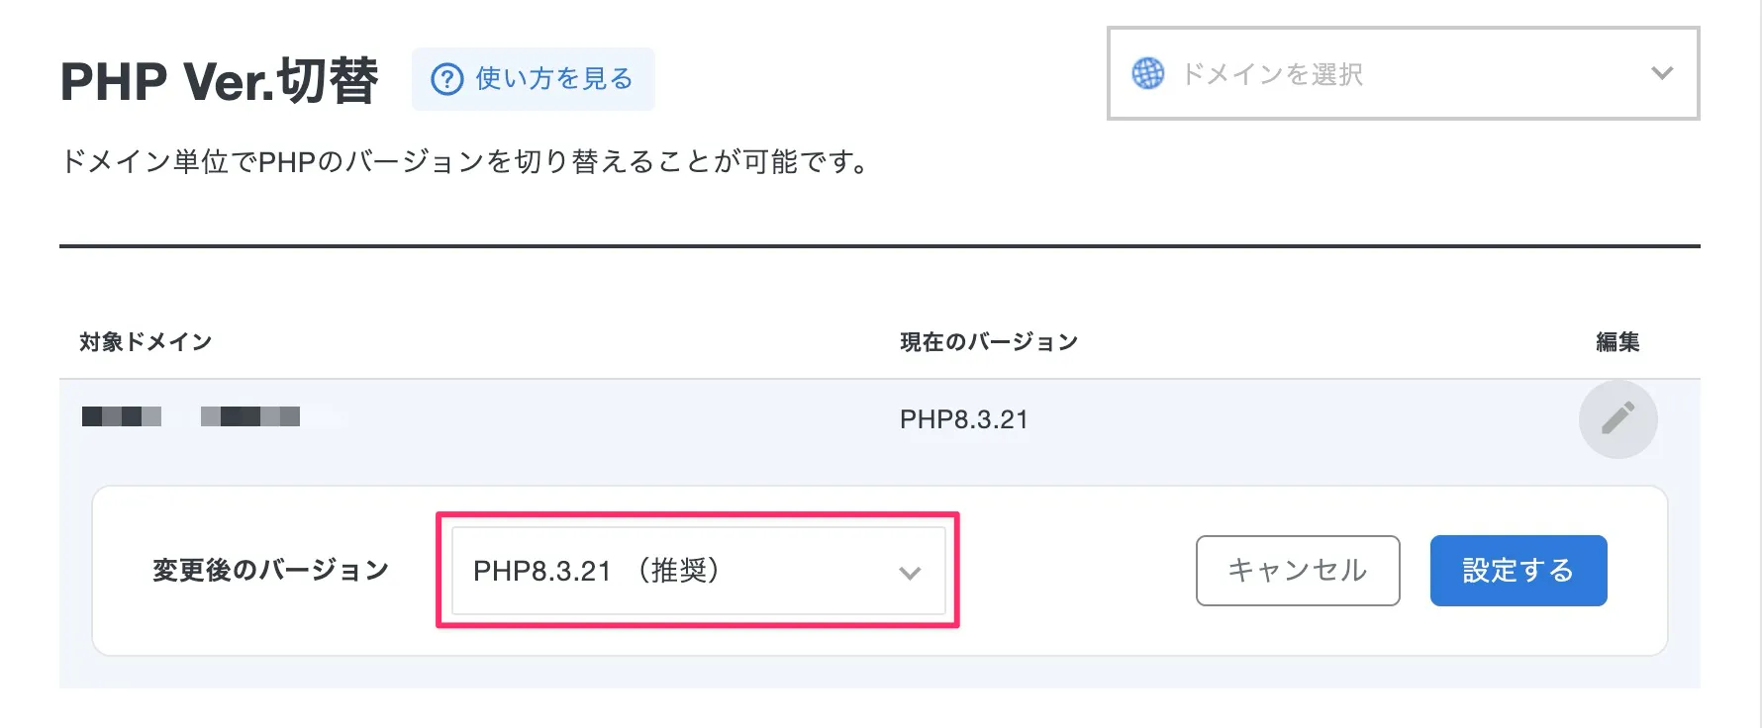Click the description text under the heading
The width and height of the screenshot is (1762, 728).
(x=465, y=161)
